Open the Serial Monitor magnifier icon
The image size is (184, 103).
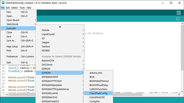tap(179, 13)
